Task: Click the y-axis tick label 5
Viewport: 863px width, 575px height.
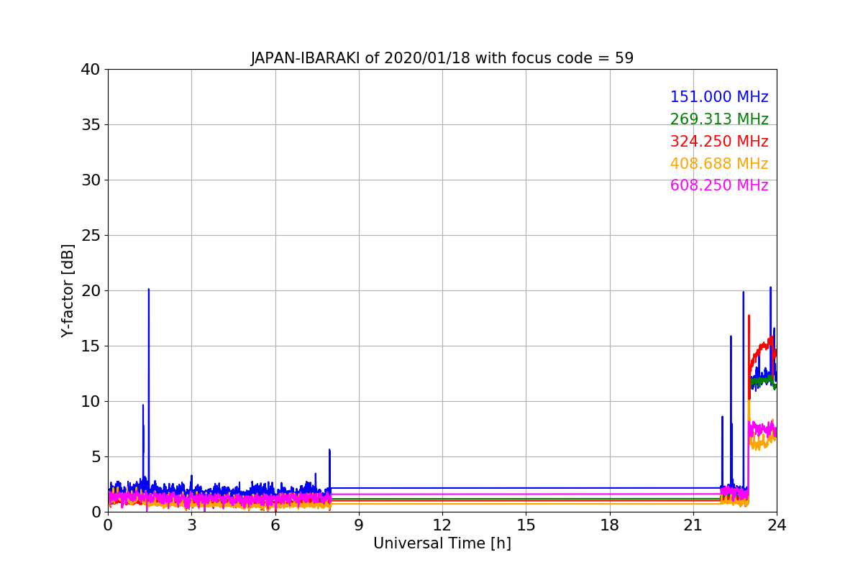Action: [96, 457]
